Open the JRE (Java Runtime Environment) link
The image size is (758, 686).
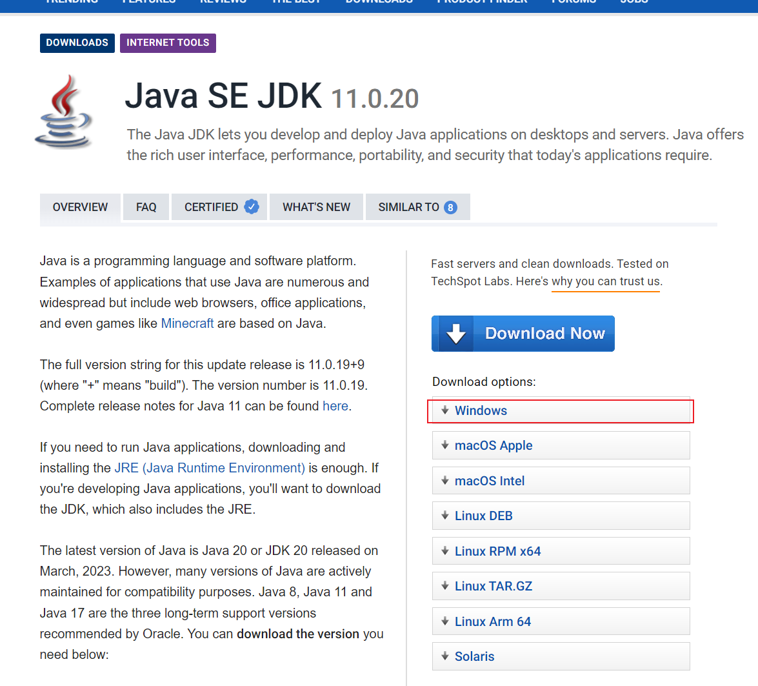(x=210, y=468)
